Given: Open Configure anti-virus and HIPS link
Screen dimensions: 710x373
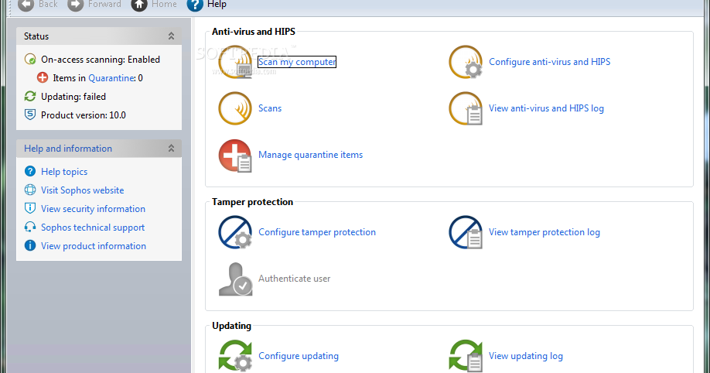Looking at the screenshot, I should point(550,62).
